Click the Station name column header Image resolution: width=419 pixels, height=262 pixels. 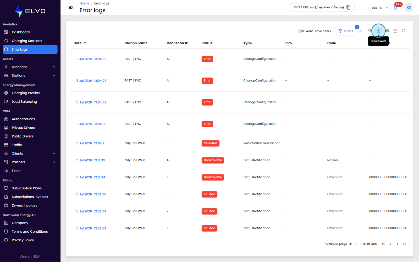(x=136, y=43)
